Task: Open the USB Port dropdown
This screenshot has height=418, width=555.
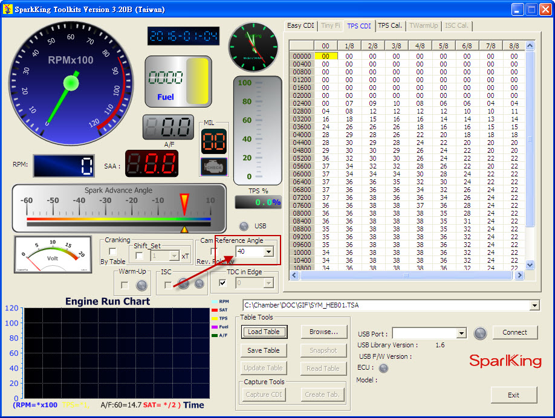Action: tap(461, 333)
